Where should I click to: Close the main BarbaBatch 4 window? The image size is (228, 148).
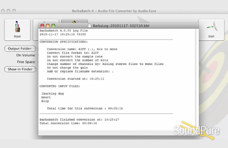tap(4, 11)
